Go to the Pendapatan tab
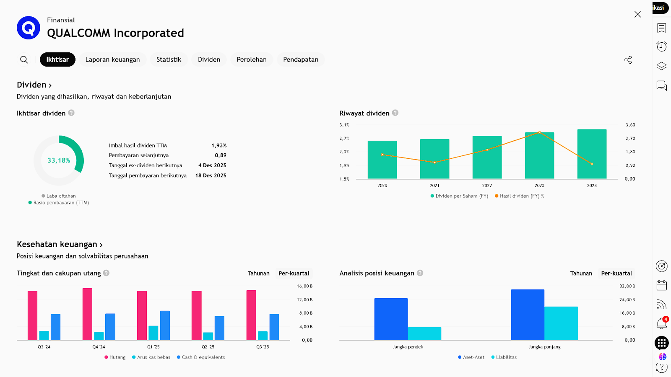671x377 pixels. (300, 60)
